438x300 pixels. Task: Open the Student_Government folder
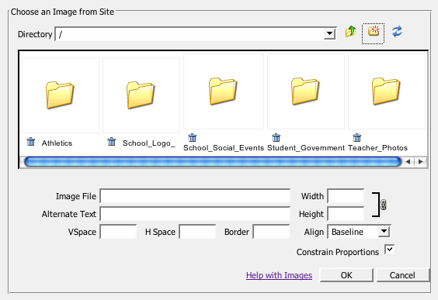tap(305, 91)
